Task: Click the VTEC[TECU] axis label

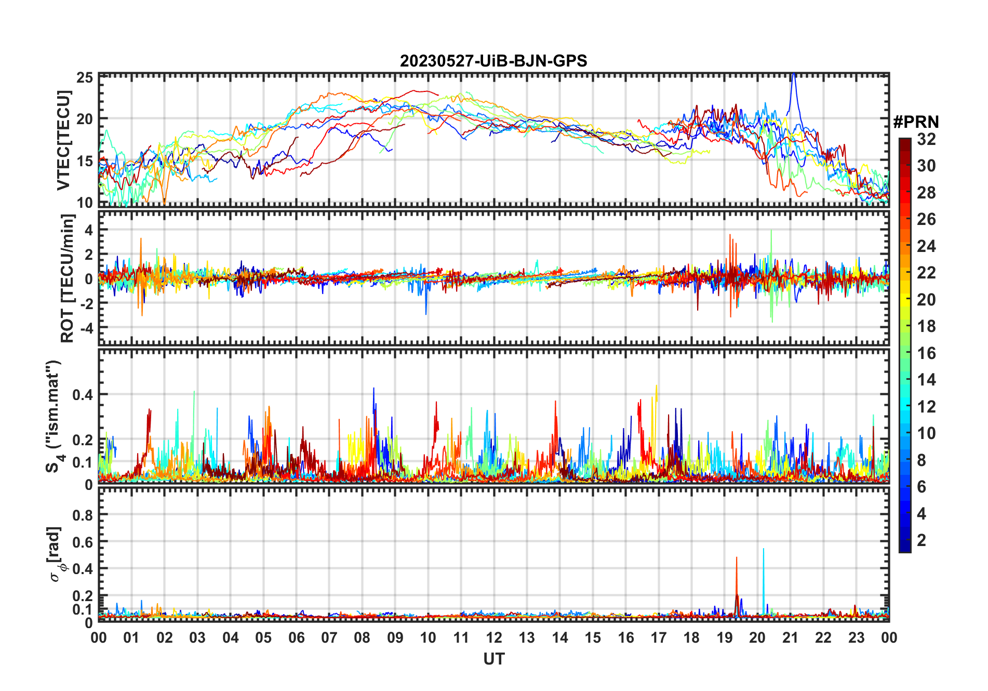Action: pyautogui.click(x=63, y=140)
